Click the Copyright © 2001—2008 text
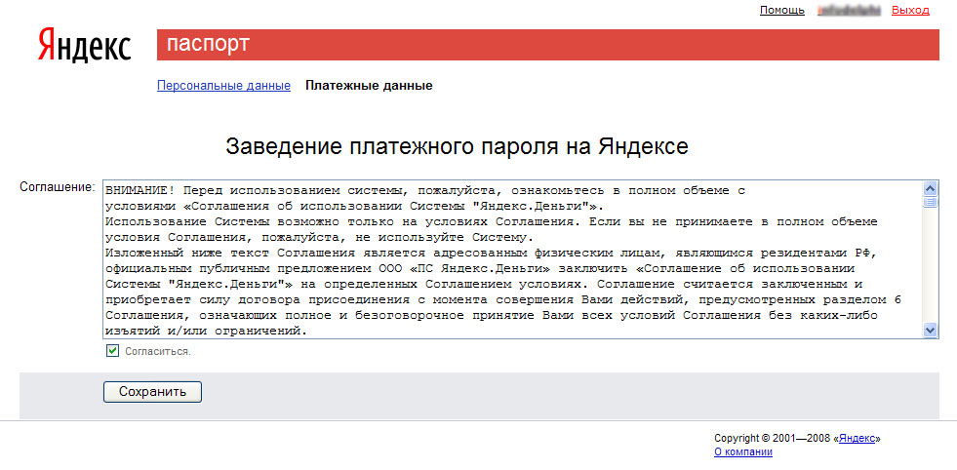This screenshot has width=957, height=470. pos(774,438)
